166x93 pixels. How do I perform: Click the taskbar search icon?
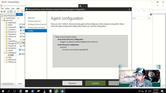[x=9, y=91]
